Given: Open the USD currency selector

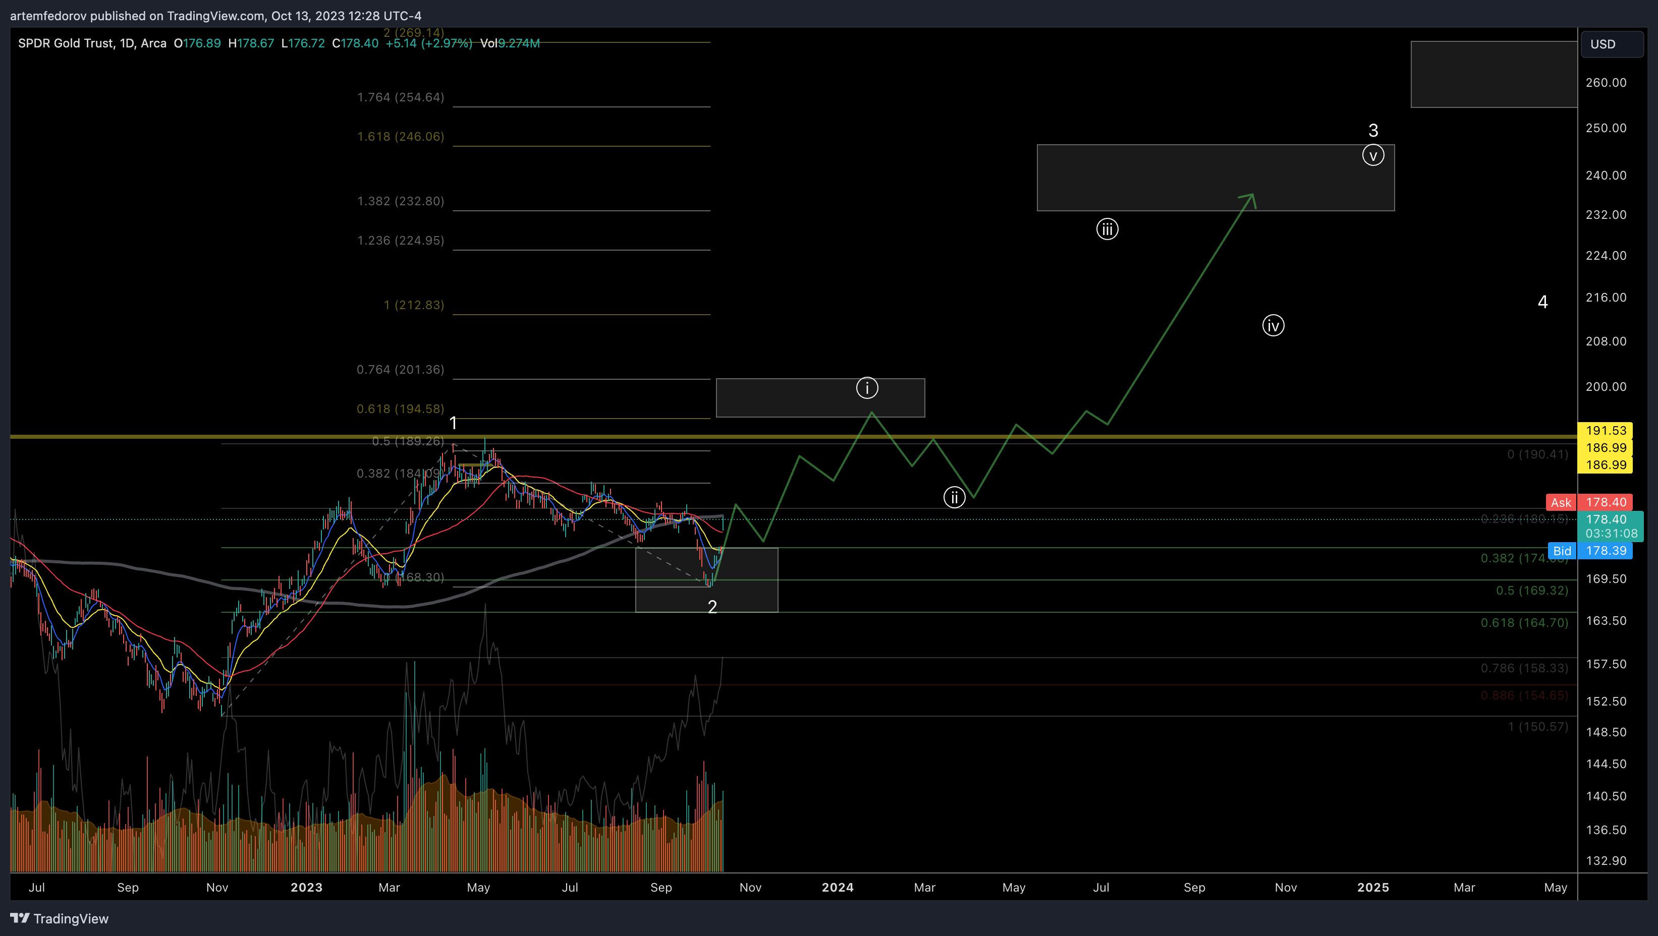Looking at the screenshot, I should 1612,44.
